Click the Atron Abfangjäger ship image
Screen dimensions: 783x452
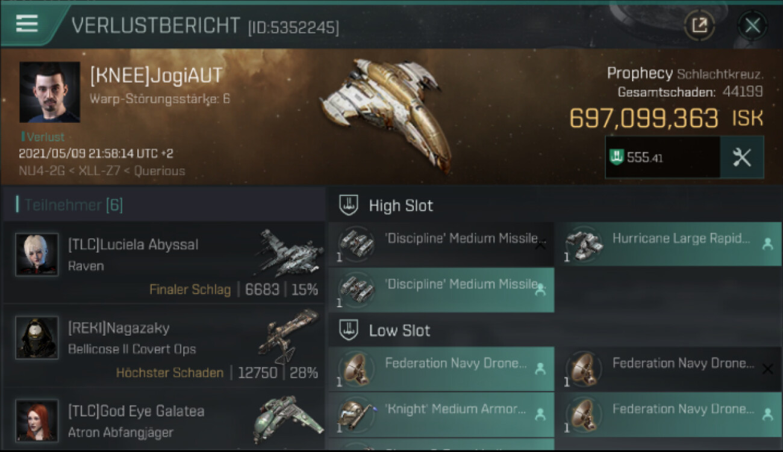288,419
